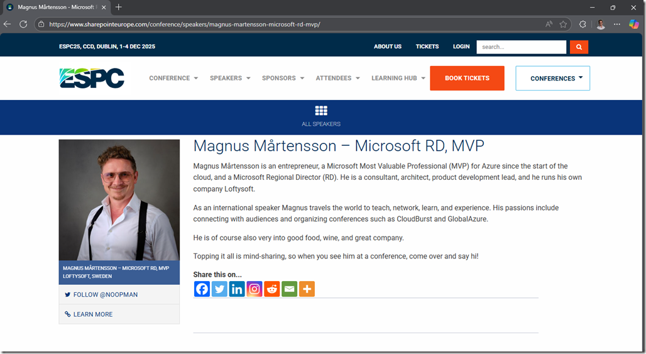Open Copilot sidebar icon
Screen dimensions: 646x354
[633, 25]
